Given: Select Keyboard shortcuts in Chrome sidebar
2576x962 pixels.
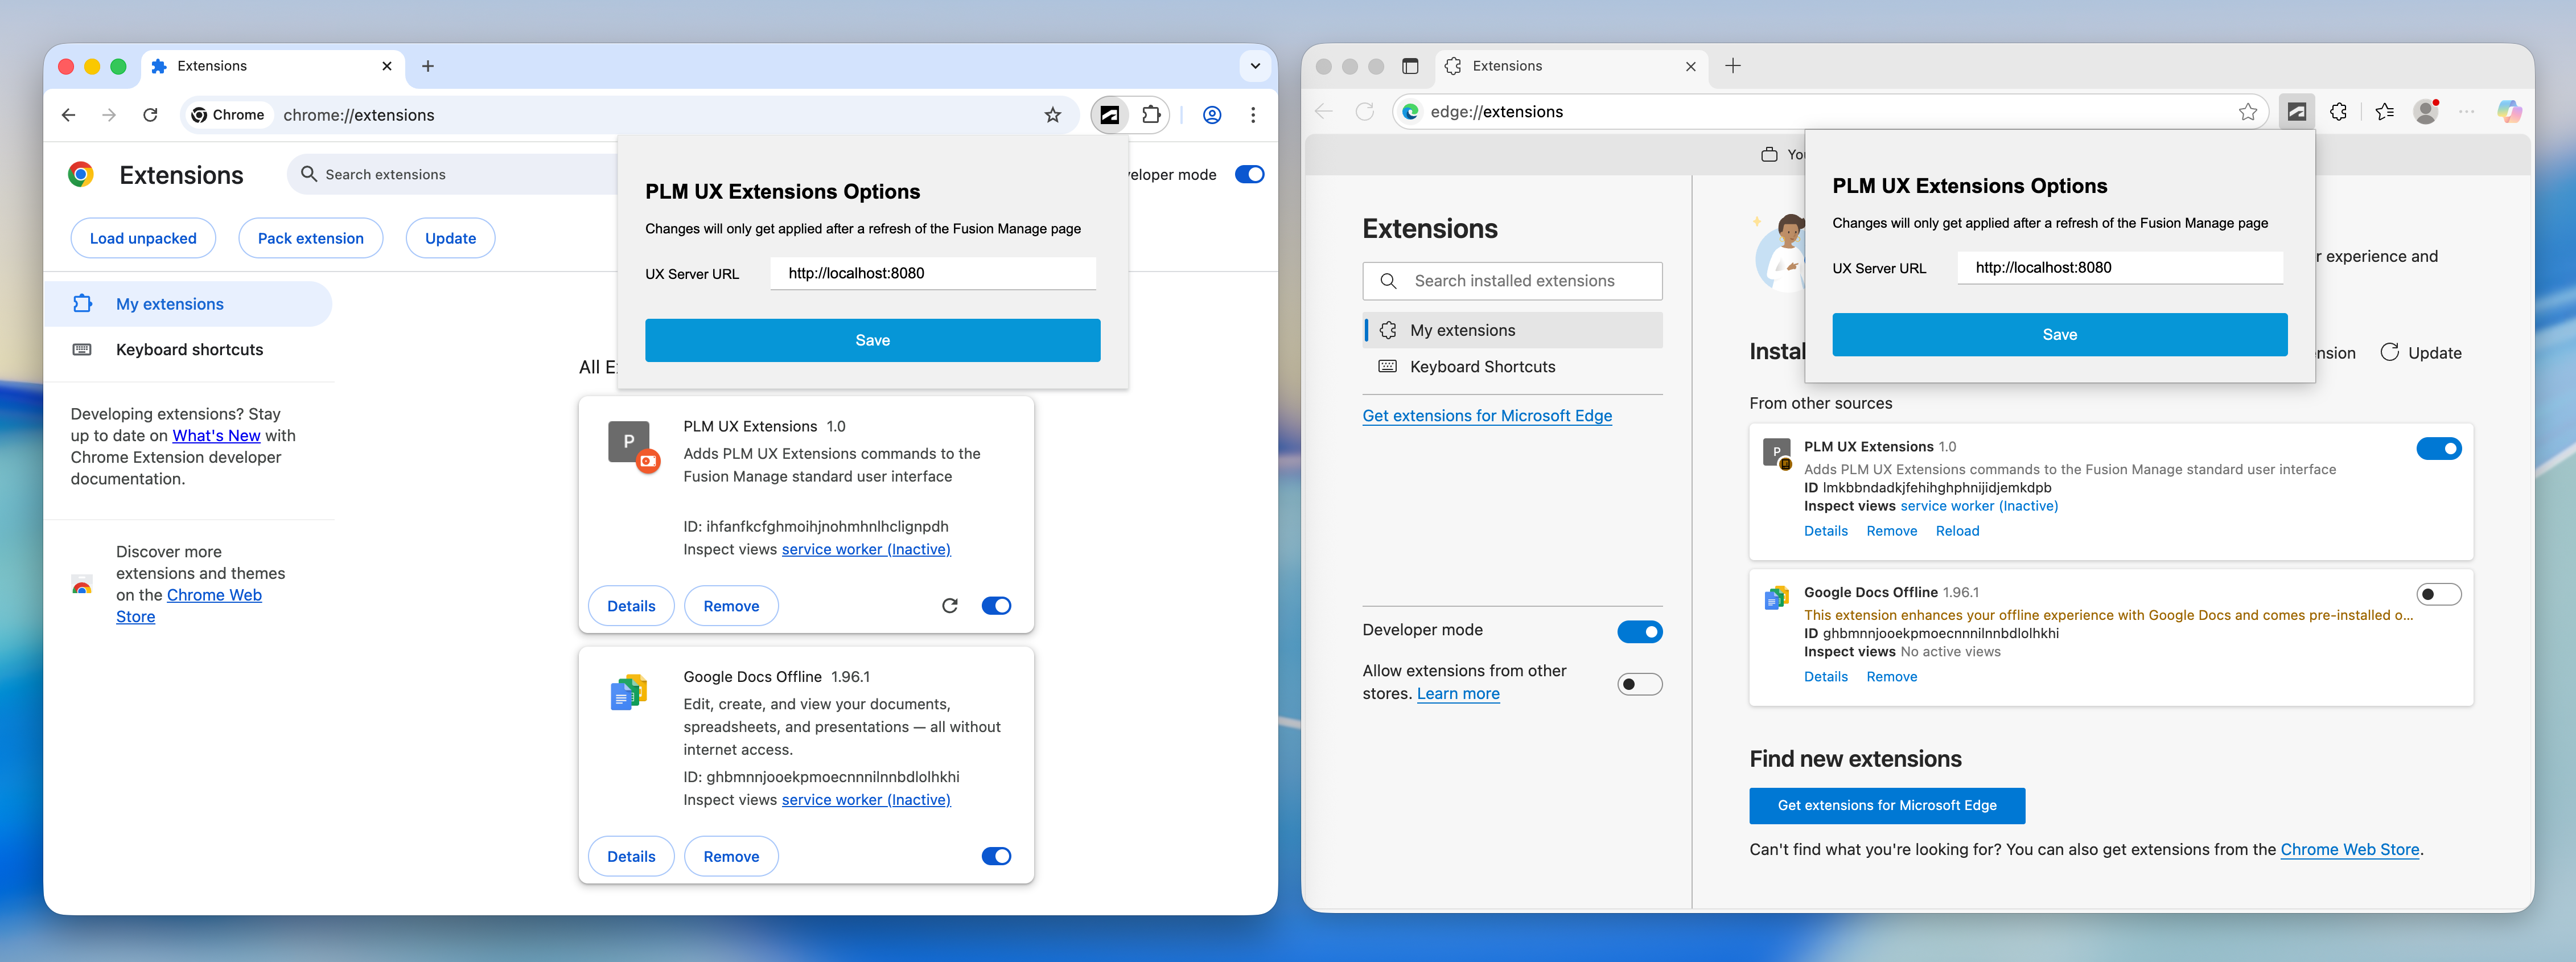Looking at the screenshot, I should click(x=189, y=350).
